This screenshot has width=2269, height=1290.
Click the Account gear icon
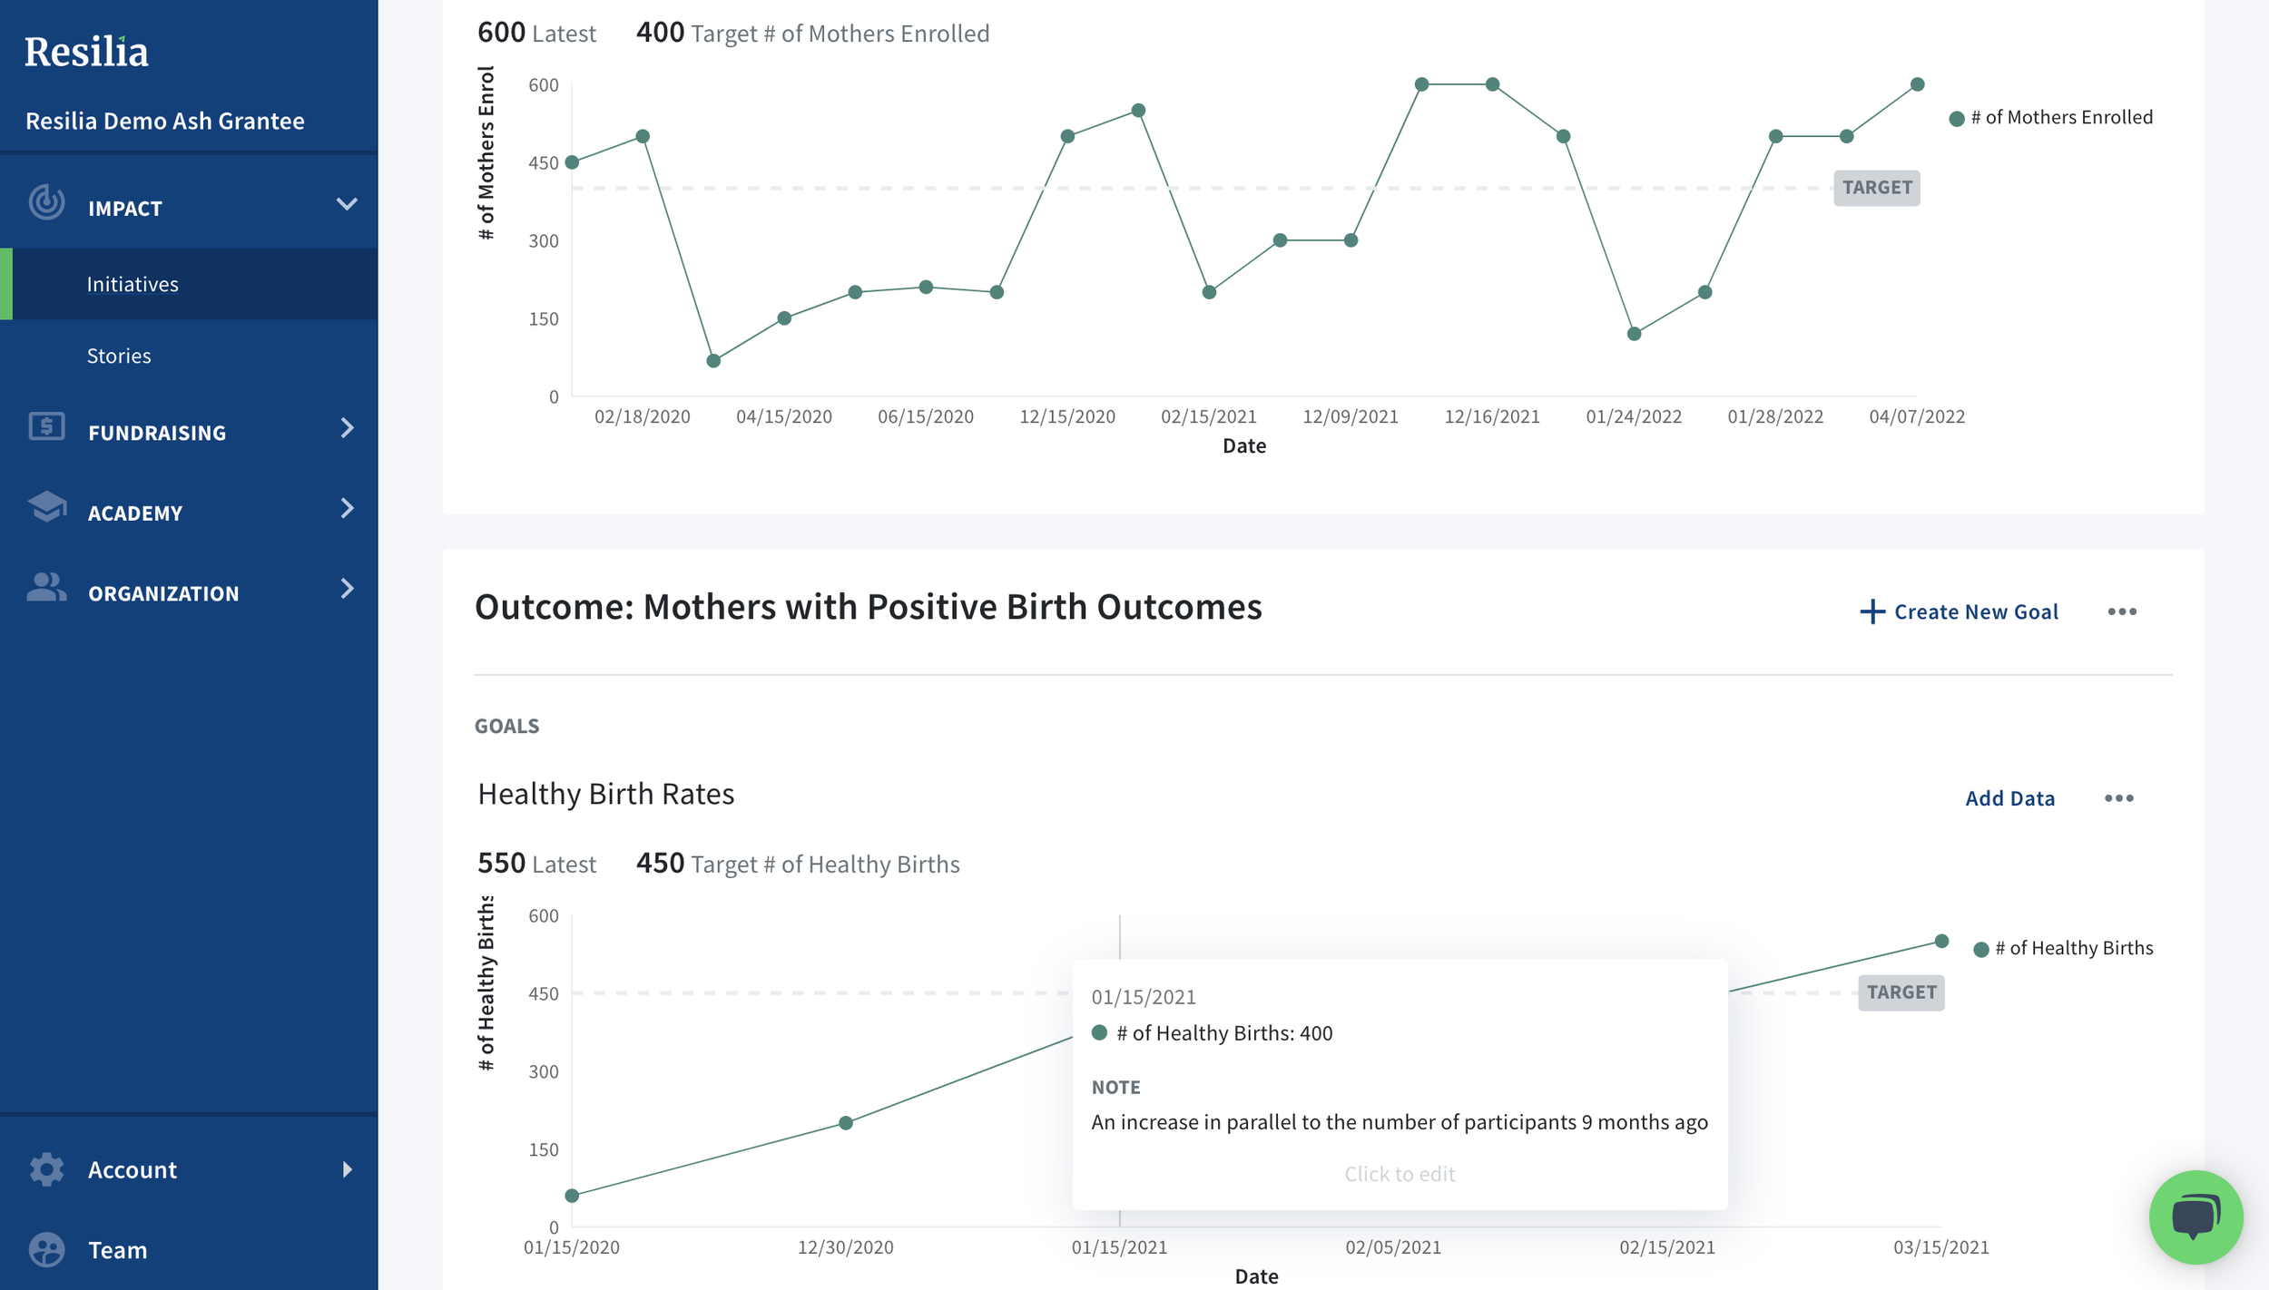[x=46, y=1169]
